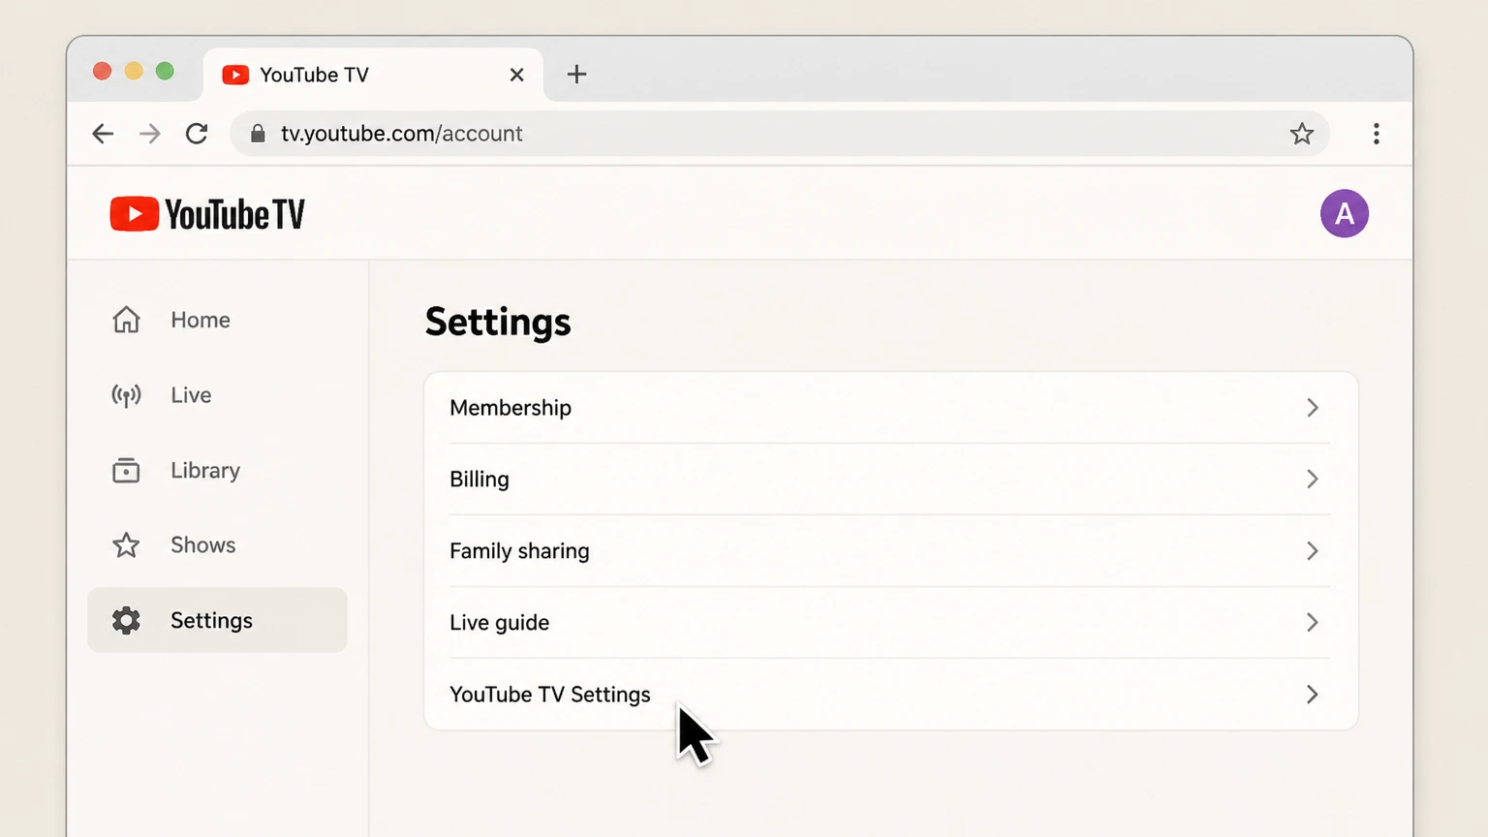Bookmark this page with the star icon
The height and width of the screenshot is (837, 1488).
(x=1302, y=134)
